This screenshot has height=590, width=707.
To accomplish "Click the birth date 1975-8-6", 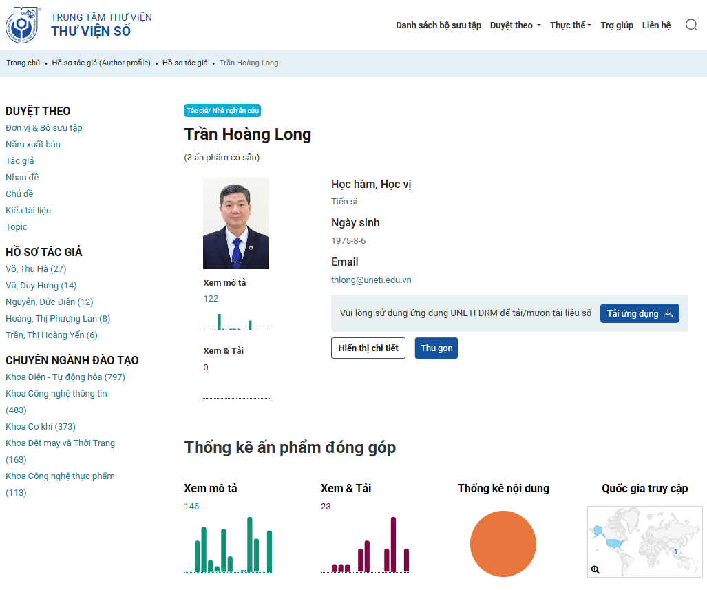I will (x=348, y=241).
